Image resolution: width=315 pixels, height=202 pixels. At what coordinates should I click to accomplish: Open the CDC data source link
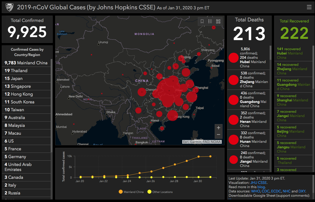266,191
